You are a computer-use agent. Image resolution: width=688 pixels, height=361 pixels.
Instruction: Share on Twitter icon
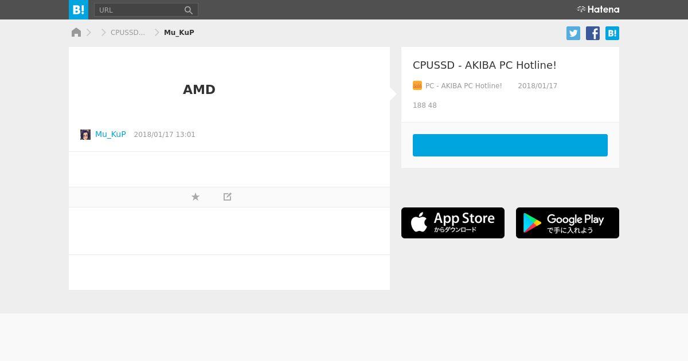pyautogui.click(x=573, y=33)
